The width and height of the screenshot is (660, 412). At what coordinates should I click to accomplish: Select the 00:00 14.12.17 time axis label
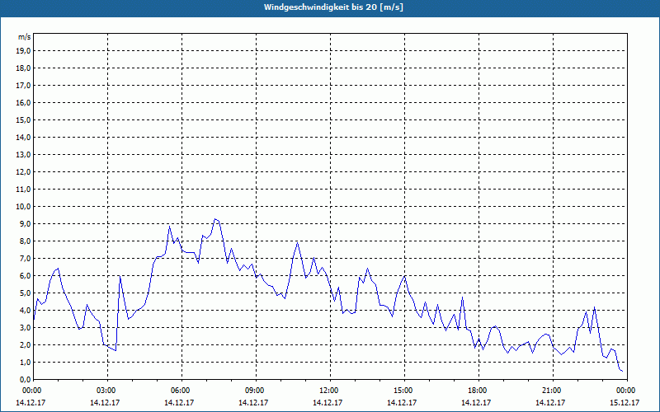(31, 396)
